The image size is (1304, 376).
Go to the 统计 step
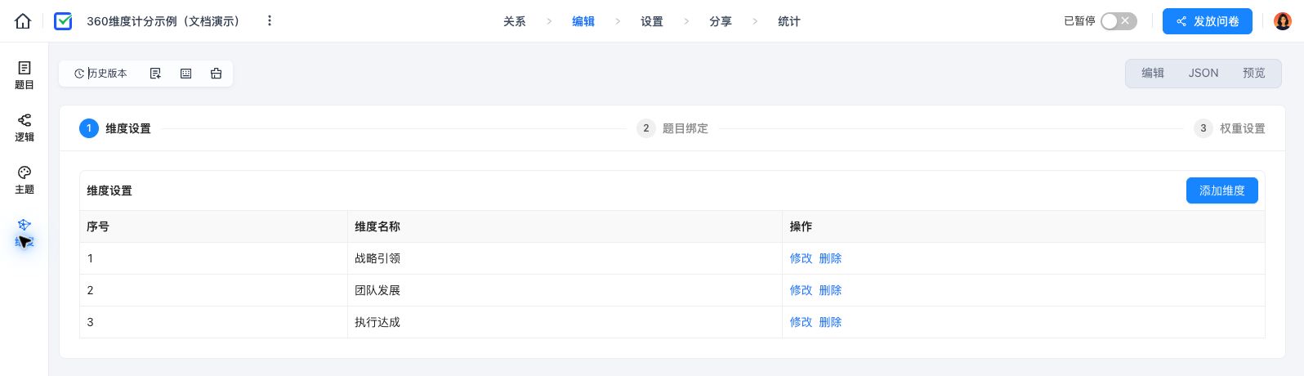tap(789, 21)
